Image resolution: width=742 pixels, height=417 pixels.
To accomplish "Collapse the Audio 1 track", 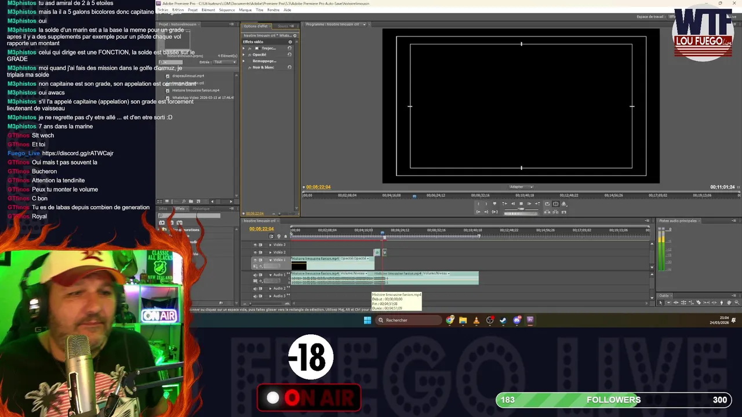I will tap(270, 275).
